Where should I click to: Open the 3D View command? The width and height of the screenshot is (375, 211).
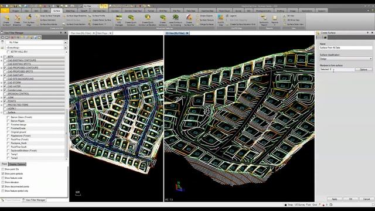click(289, 16)
